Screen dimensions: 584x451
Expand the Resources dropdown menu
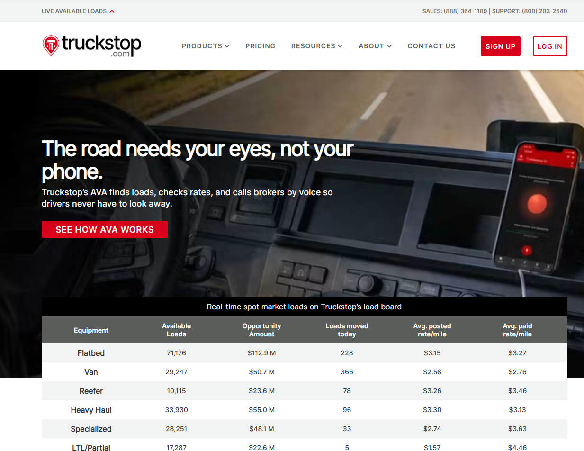coord(317,46)
